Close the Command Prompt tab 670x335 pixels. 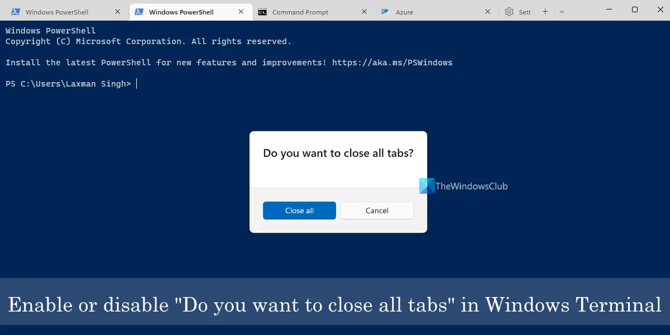[365, 12]
